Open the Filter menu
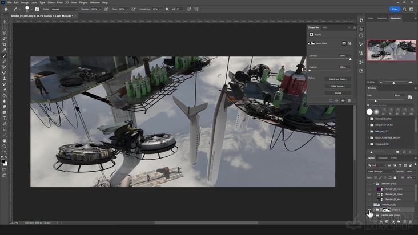This screenshot has width=418, height=235. pyautogui.click(x=60, y=3)
